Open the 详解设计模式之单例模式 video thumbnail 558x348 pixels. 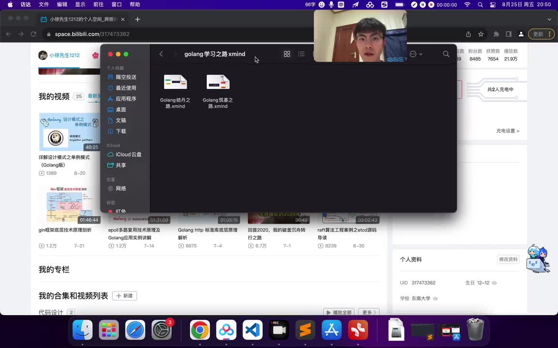tap(69, 132)
